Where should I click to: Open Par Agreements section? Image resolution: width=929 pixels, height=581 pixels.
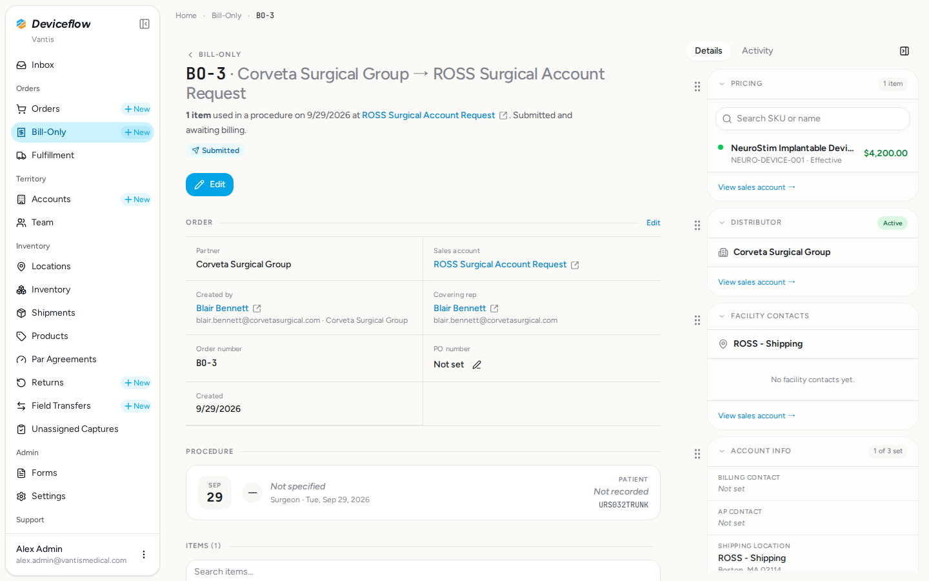83,360
